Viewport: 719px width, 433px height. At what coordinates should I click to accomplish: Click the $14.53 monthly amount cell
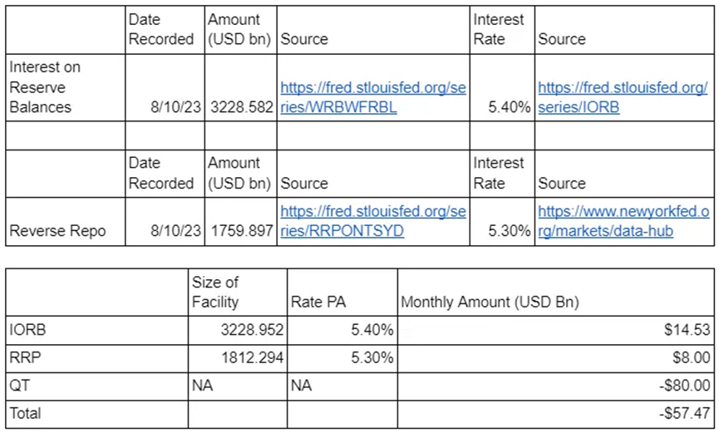click(556, 330)
